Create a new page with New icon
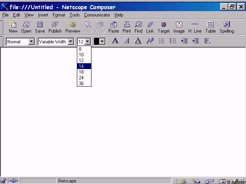 (x=13, y=27)
